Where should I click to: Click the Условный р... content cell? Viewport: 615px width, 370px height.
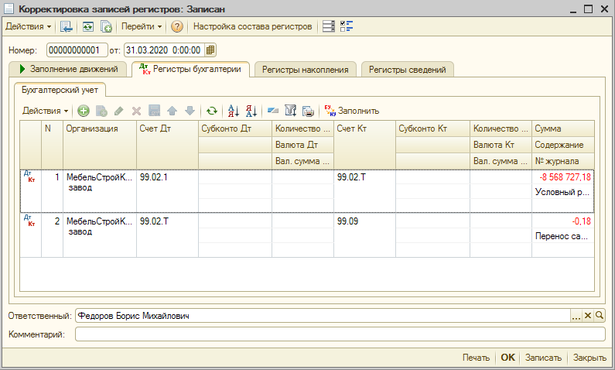click(563, 192)
